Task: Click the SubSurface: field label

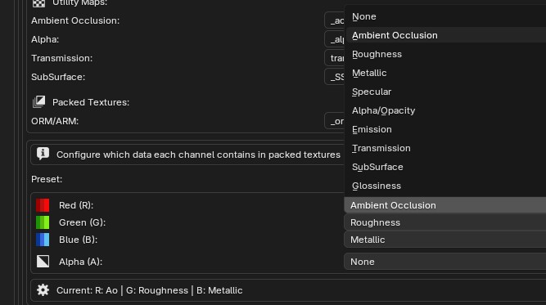Action: point(58,77)
